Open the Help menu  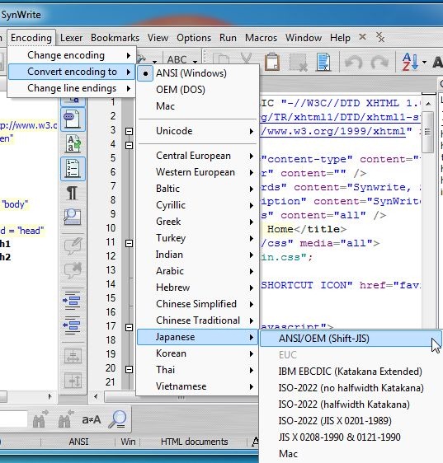pos(340,38)
